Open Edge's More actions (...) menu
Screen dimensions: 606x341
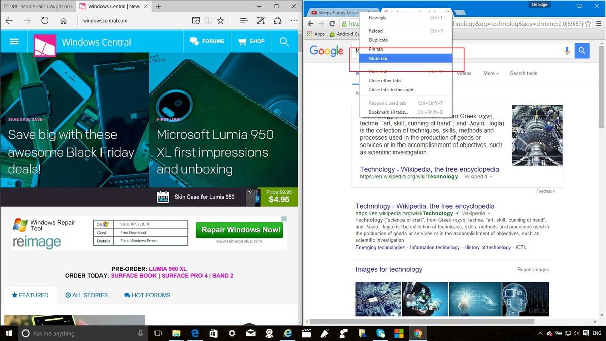[294, 21]
